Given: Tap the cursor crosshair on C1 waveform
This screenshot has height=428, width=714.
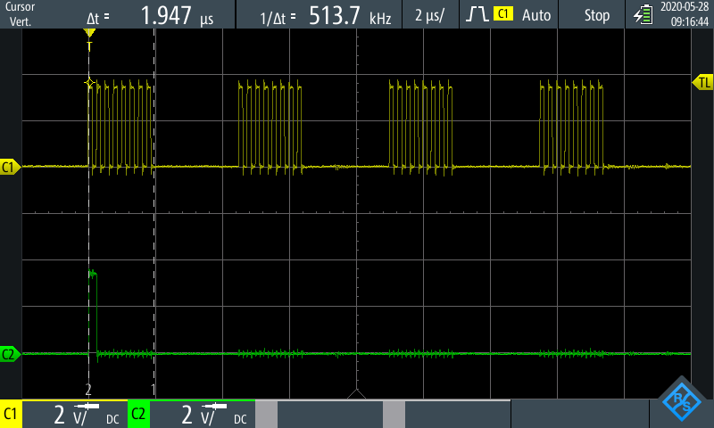Looking at the screenshot, I should [x=89, y=82].
